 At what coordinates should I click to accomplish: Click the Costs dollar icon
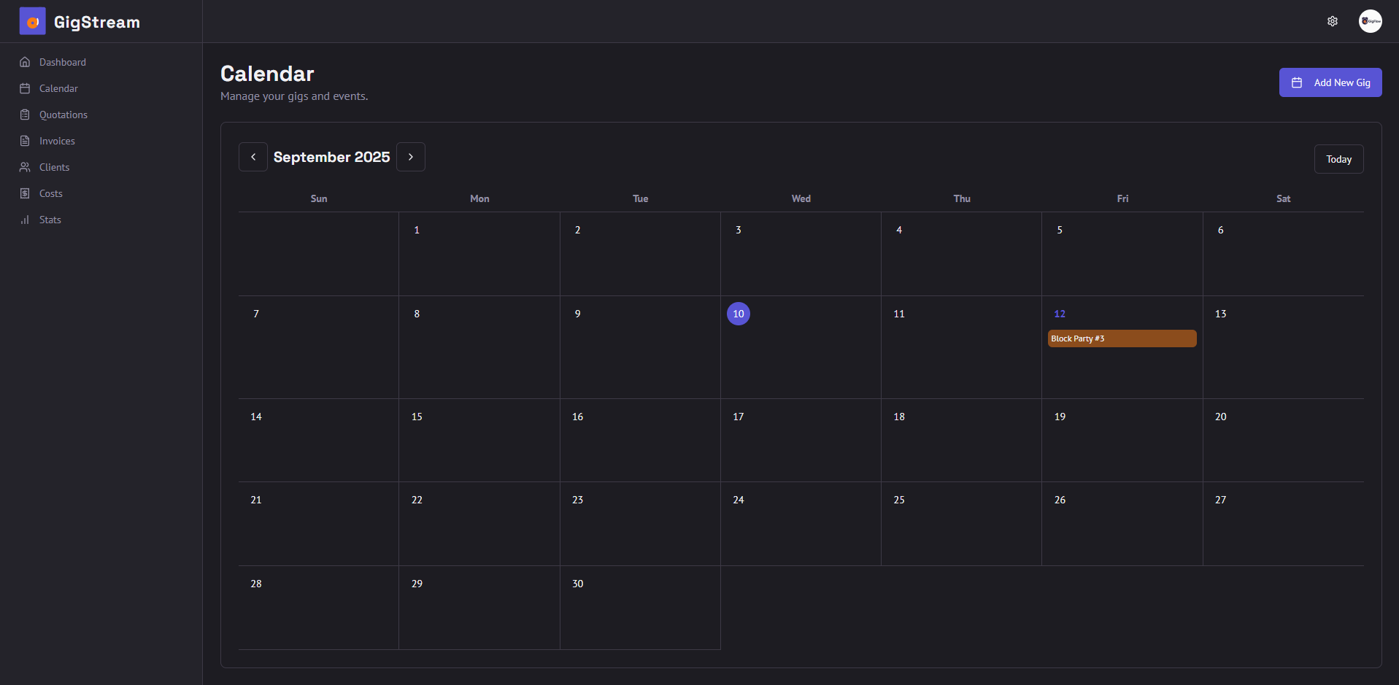point(25,193)
